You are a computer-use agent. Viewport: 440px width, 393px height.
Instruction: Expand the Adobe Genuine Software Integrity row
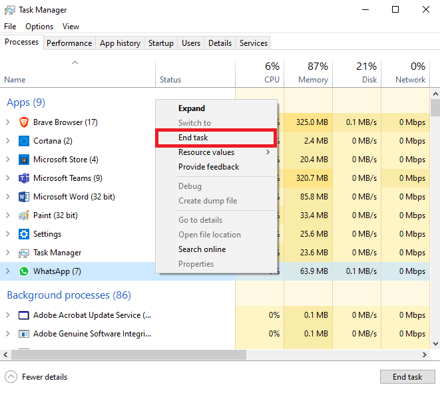(x=8, y=334)
